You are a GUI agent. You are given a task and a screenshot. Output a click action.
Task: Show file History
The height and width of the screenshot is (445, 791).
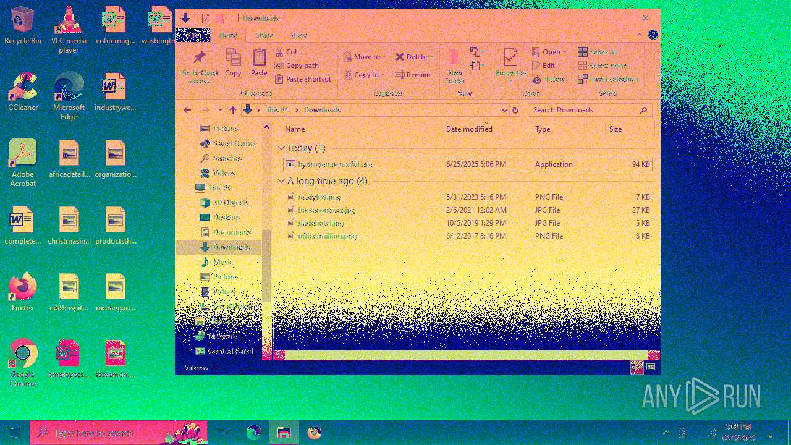[x=548, y=79]
